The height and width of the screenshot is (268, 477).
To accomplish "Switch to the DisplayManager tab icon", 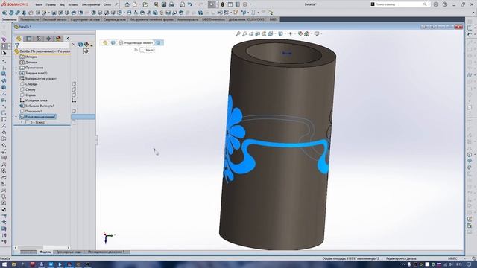I will tap(58, 39).
